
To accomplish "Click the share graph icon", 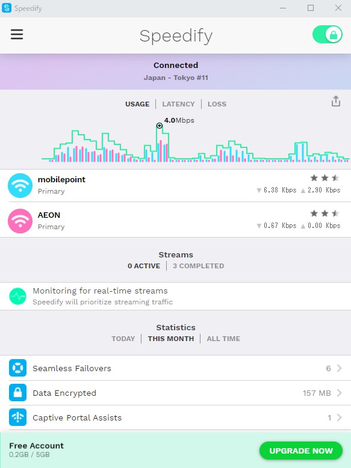I will pyautogui.click(x=336, y=101).
